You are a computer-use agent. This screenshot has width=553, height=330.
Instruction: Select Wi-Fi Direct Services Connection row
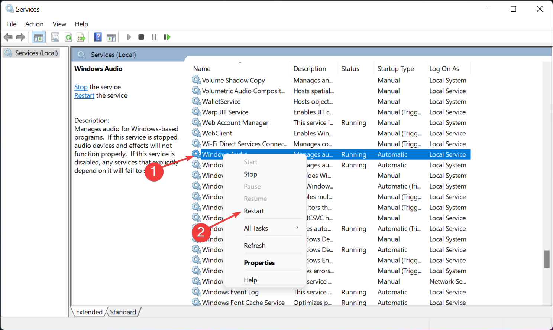(x=331, y=144)
